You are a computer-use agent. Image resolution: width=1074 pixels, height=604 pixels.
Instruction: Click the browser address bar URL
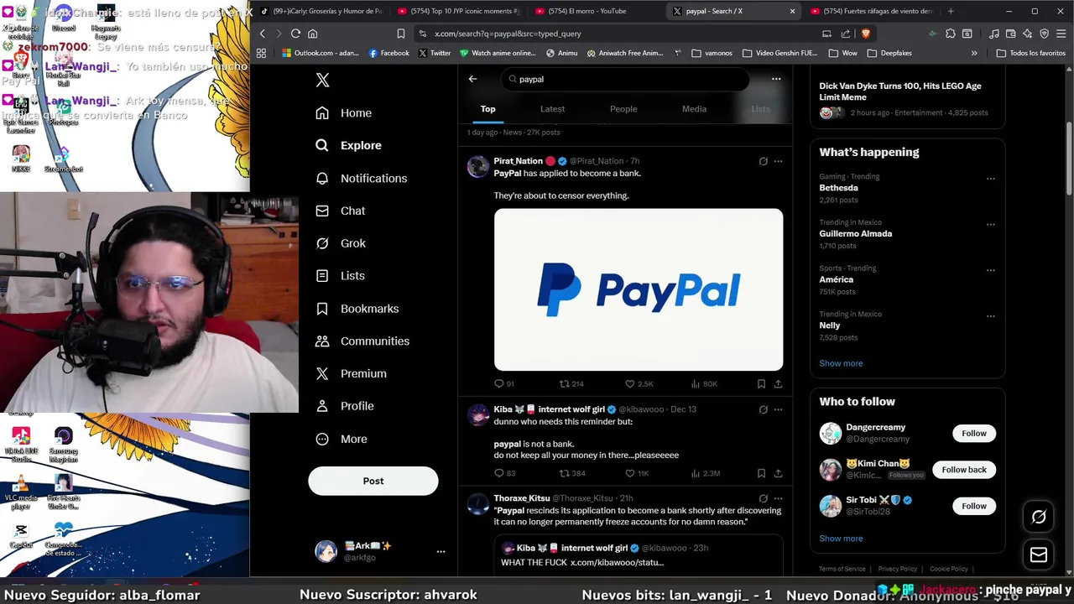[x=508, y=34]
